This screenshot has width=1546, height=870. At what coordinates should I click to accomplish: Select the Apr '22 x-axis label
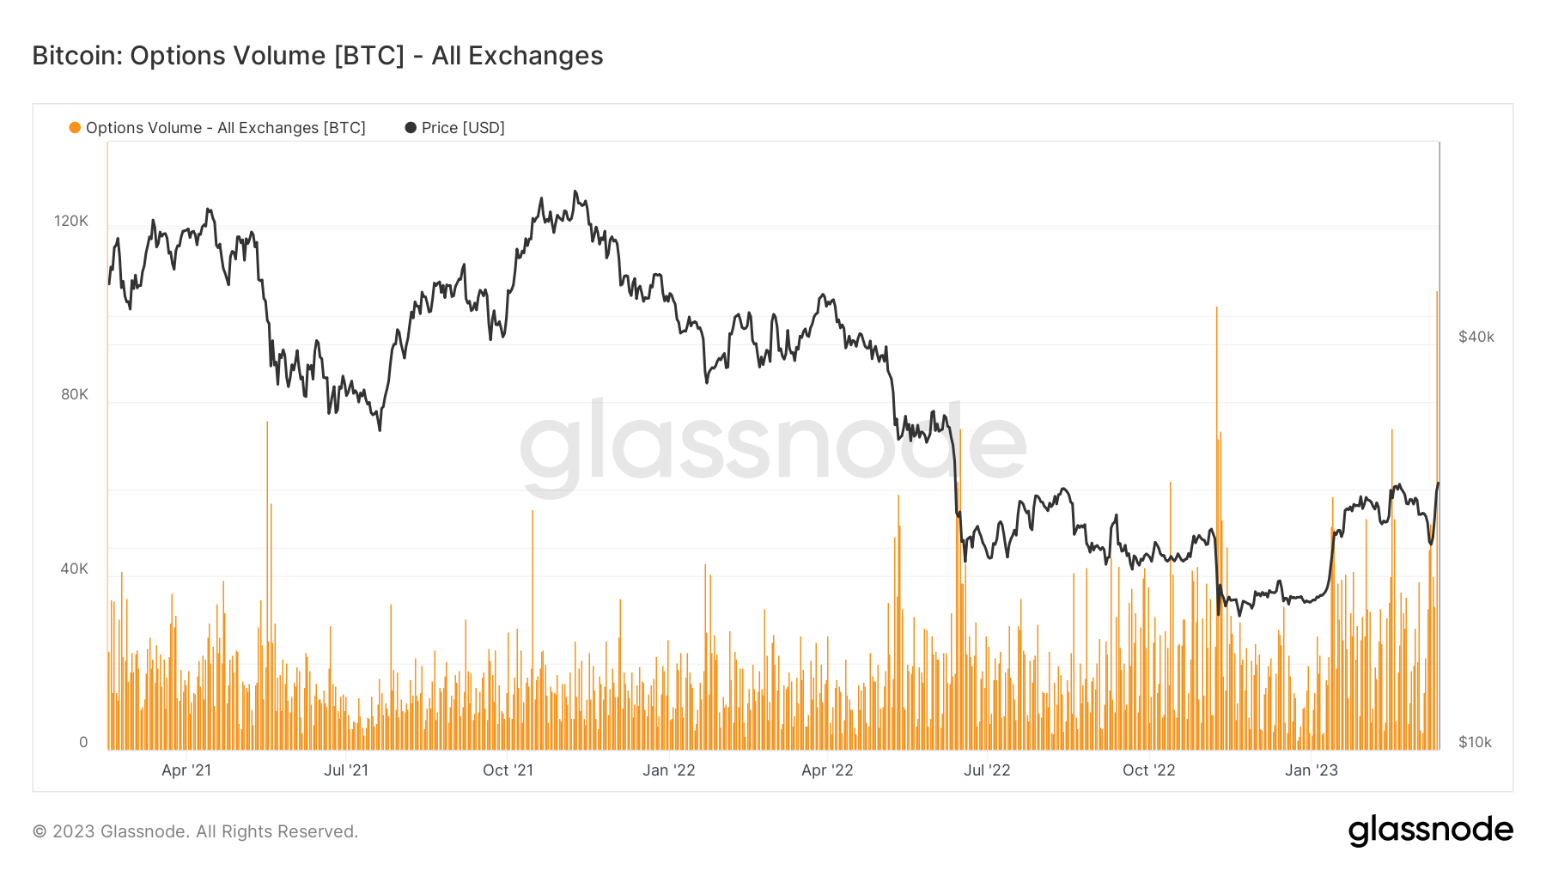tap(827, 770)
